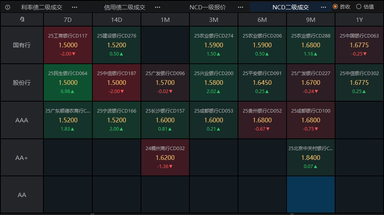This screenshot has width=384, height=215.
Task: Open the 25中信银行CD302 cell
Action: tap(359, 82)
